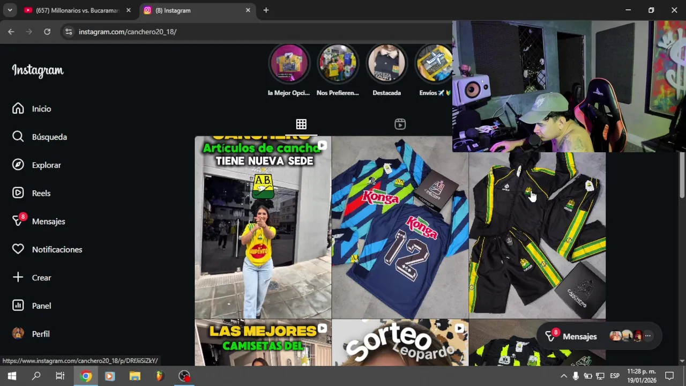Click the microphone tray icon
This screenshot has height=386, width=686.
576,376
